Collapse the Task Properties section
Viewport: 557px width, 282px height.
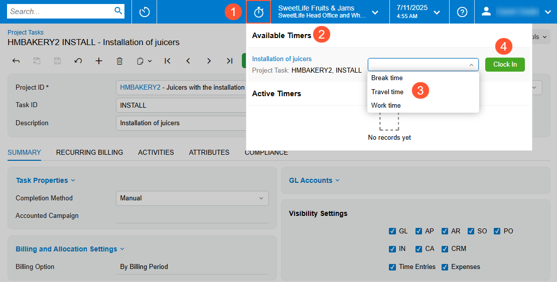coord(45,180)
